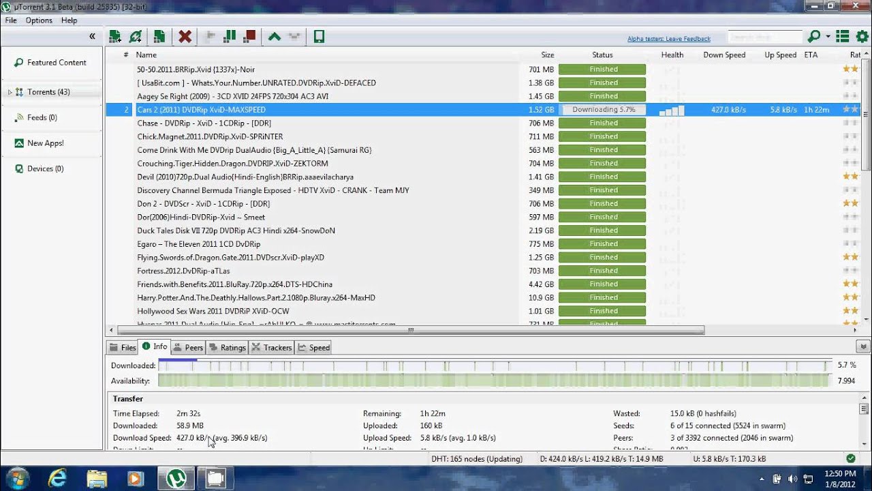Click the star rating for 50-50.2011 torrent

tap(851, 70)
